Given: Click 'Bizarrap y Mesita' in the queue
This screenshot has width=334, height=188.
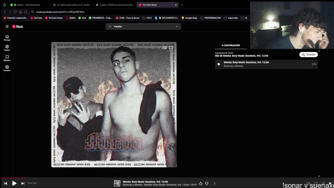Looking at the screenshot, I should coord(233,66).
